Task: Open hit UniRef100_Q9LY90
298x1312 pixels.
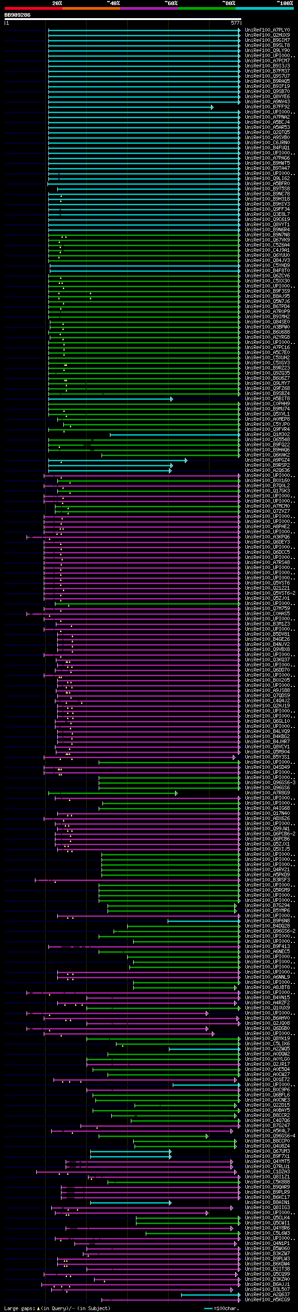Action: tap(267, 51)
